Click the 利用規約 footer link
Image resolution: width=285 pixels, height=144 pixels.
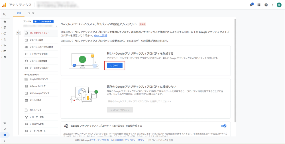[119, 140]
